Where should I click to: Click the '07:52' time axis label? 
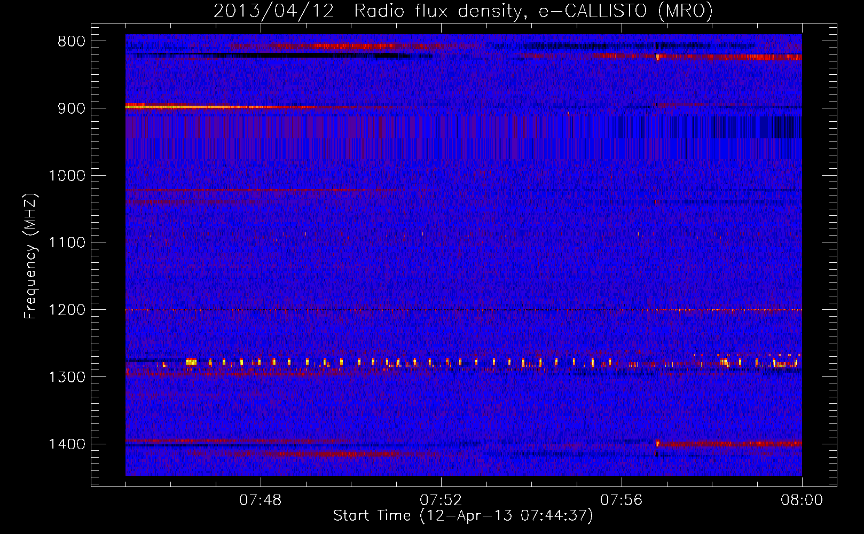click(441, 500)
